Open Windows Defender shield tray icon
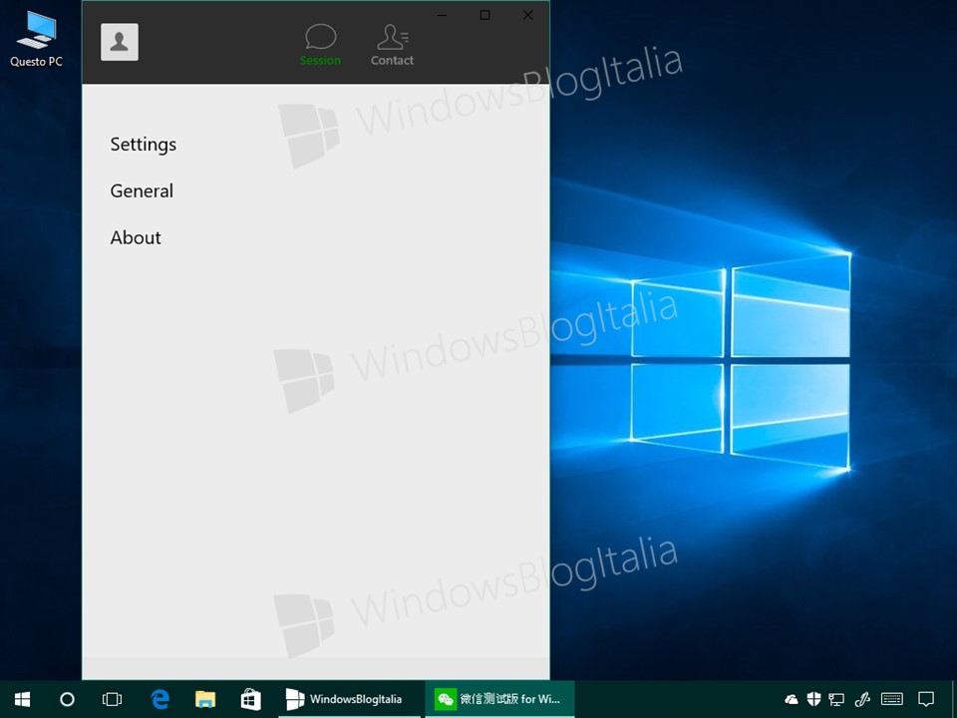 coord(813,699)
